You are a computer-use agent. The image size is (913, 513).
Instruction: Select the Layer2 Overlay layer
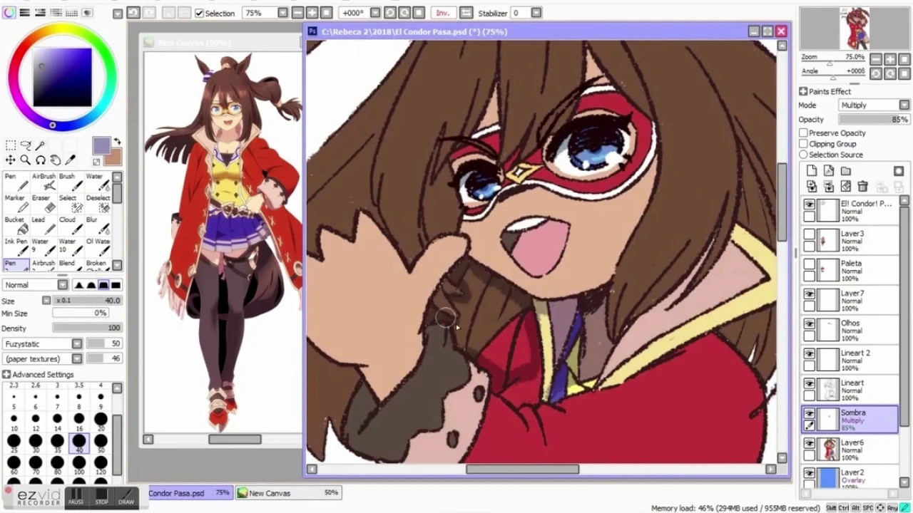850,477
